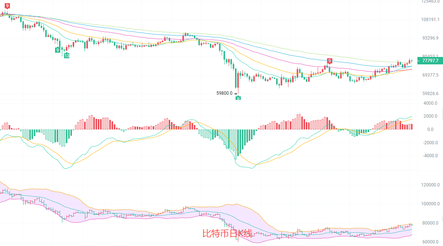Select the green 9 marker beside the 13 marker
The image size is (443, 246).
(x=58, y=50)
